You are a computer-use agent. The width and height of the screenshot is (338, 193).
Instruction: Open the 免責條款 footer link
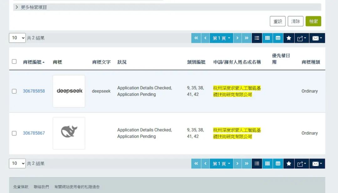21,187
